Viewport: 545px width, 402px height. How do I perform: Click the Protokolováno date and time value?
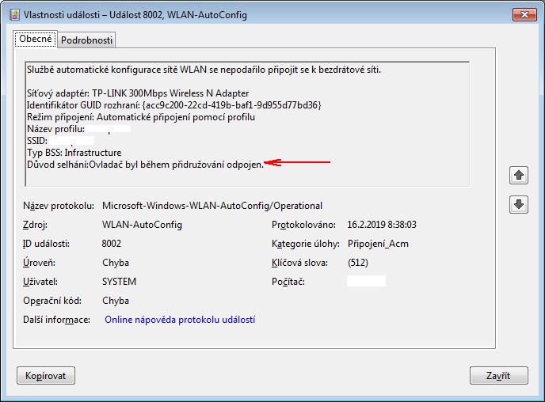pyautogui.click(x=382, y=225)
